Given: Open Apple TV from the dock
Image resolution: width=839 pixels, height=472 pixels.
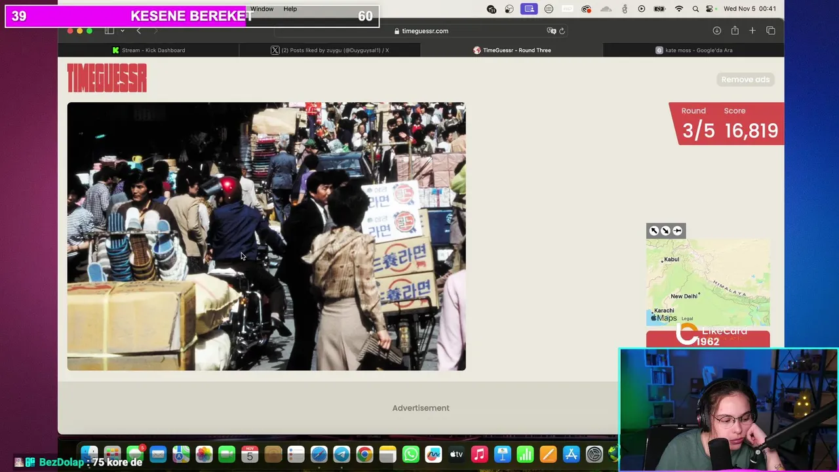Looking at the screenshot, I should tap(456, 454).
